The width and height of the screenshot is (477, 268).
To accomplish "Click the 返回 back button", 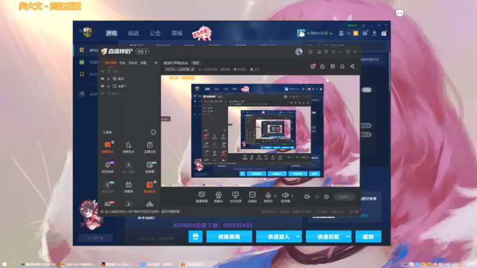I will [368, 236].
